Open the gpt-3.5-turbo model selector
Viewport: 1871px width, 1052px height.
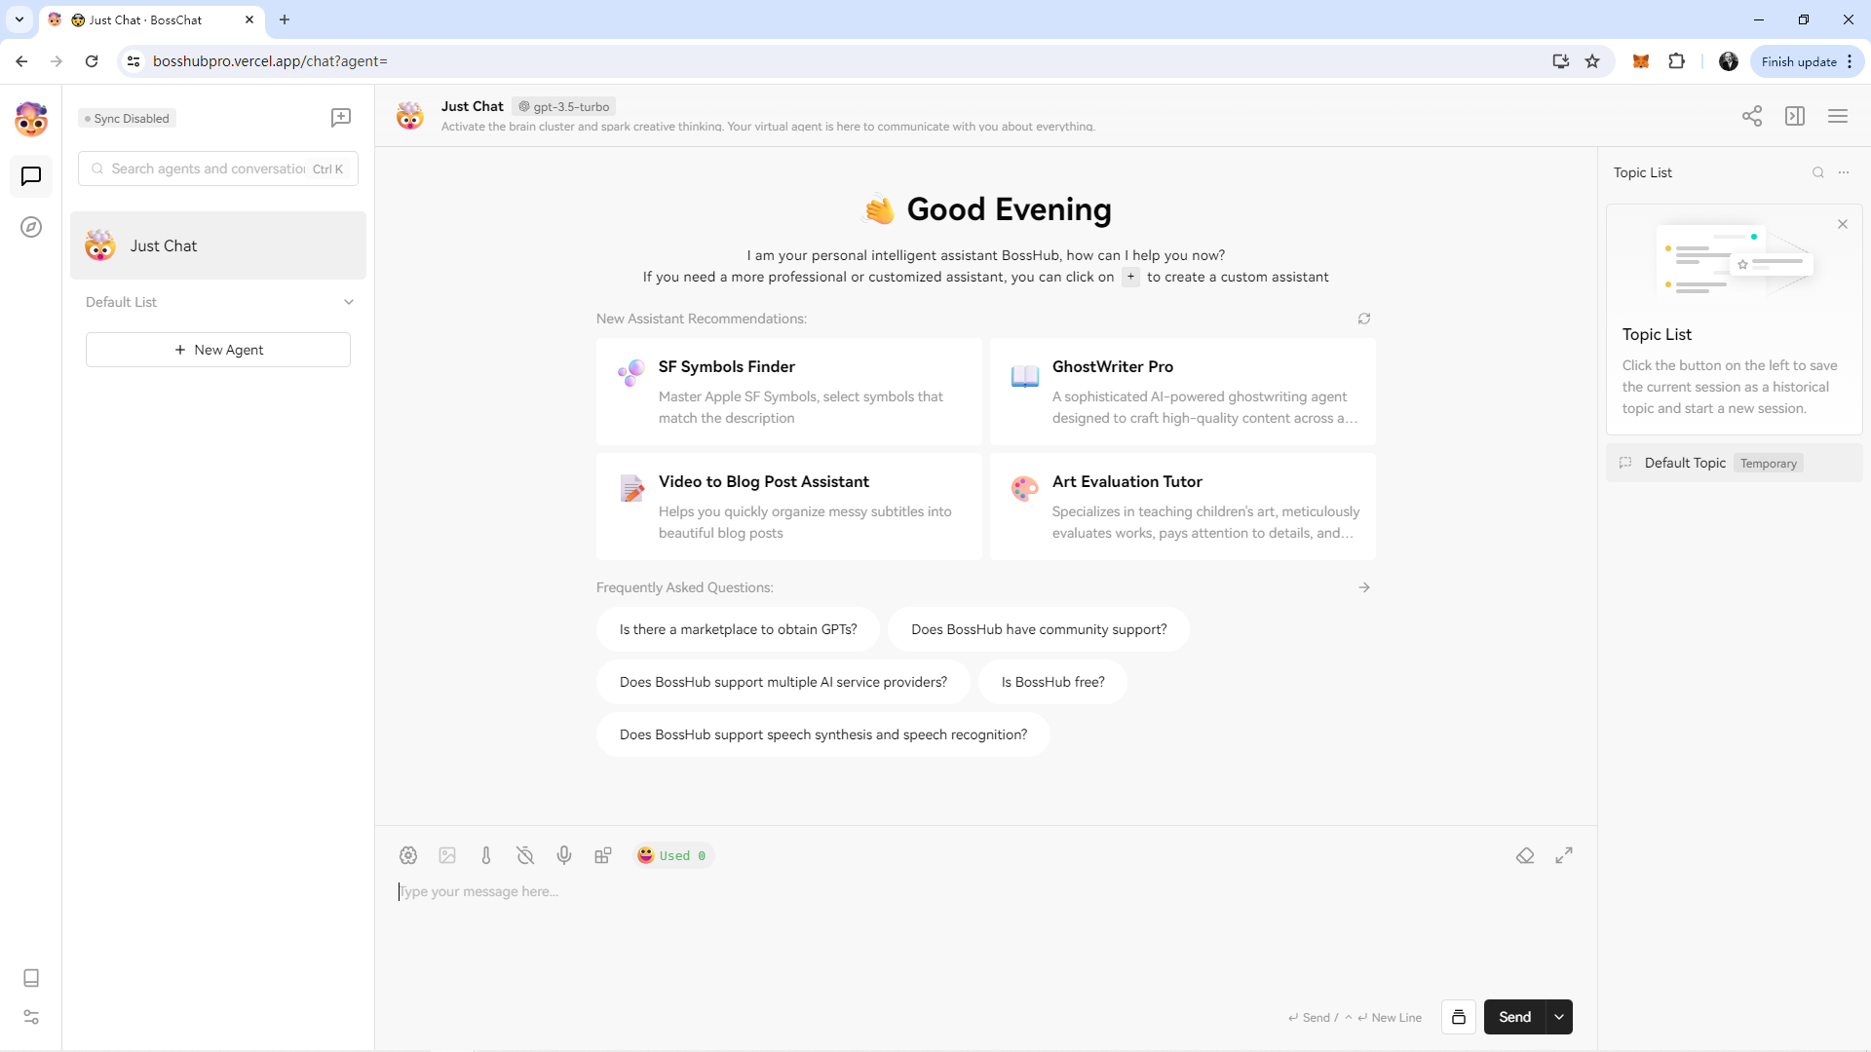564,106
